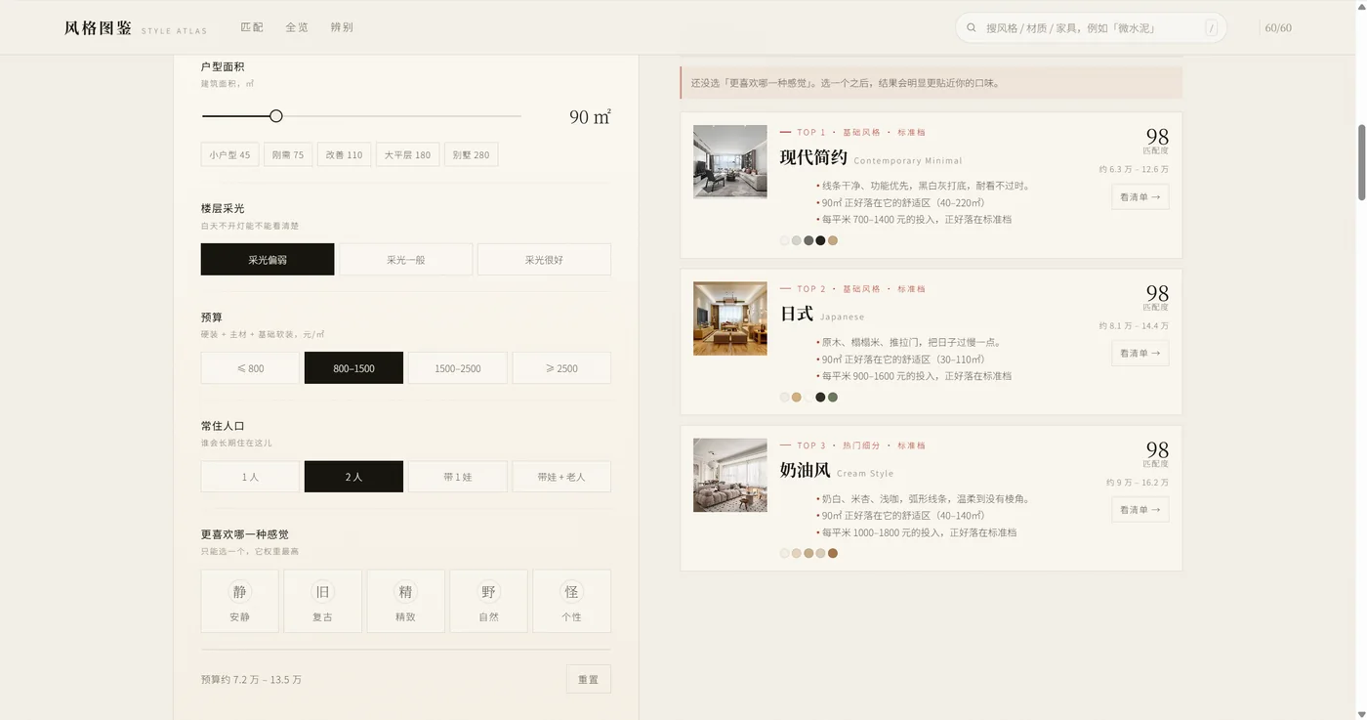Choose the 1500–2500 budget option

point(458,368)
